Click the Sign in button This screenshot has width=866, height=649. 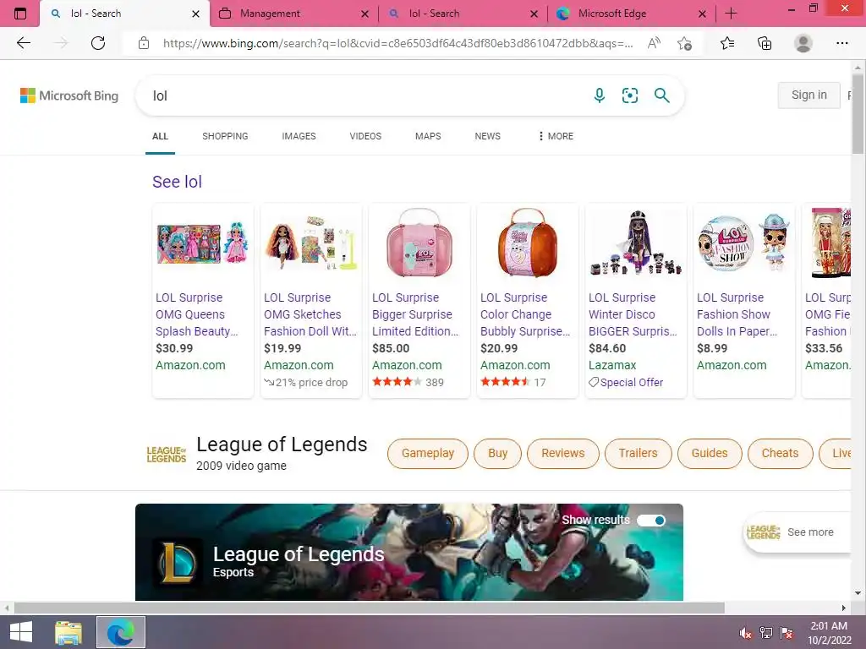point(809,95)
